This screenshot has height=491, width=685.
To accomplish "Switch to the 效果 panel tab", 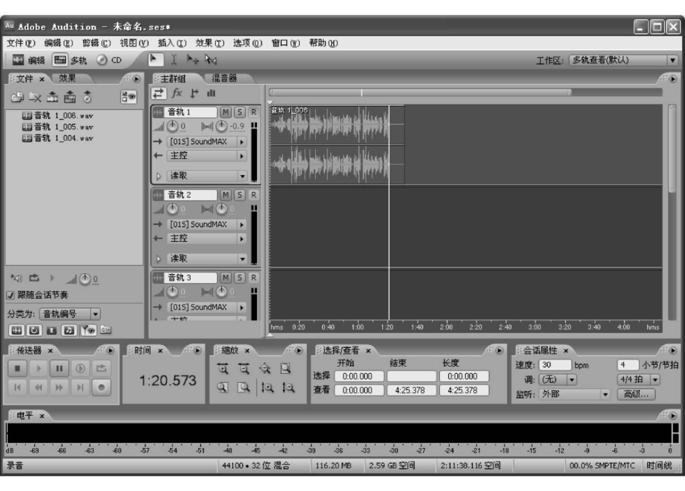I will coord(67,78).
